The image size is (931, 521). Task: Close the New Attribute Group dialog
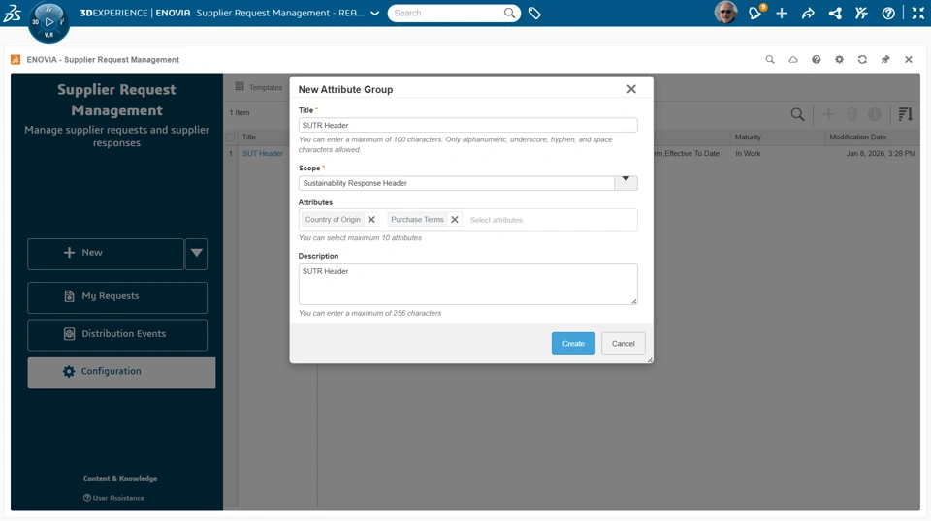631,89
